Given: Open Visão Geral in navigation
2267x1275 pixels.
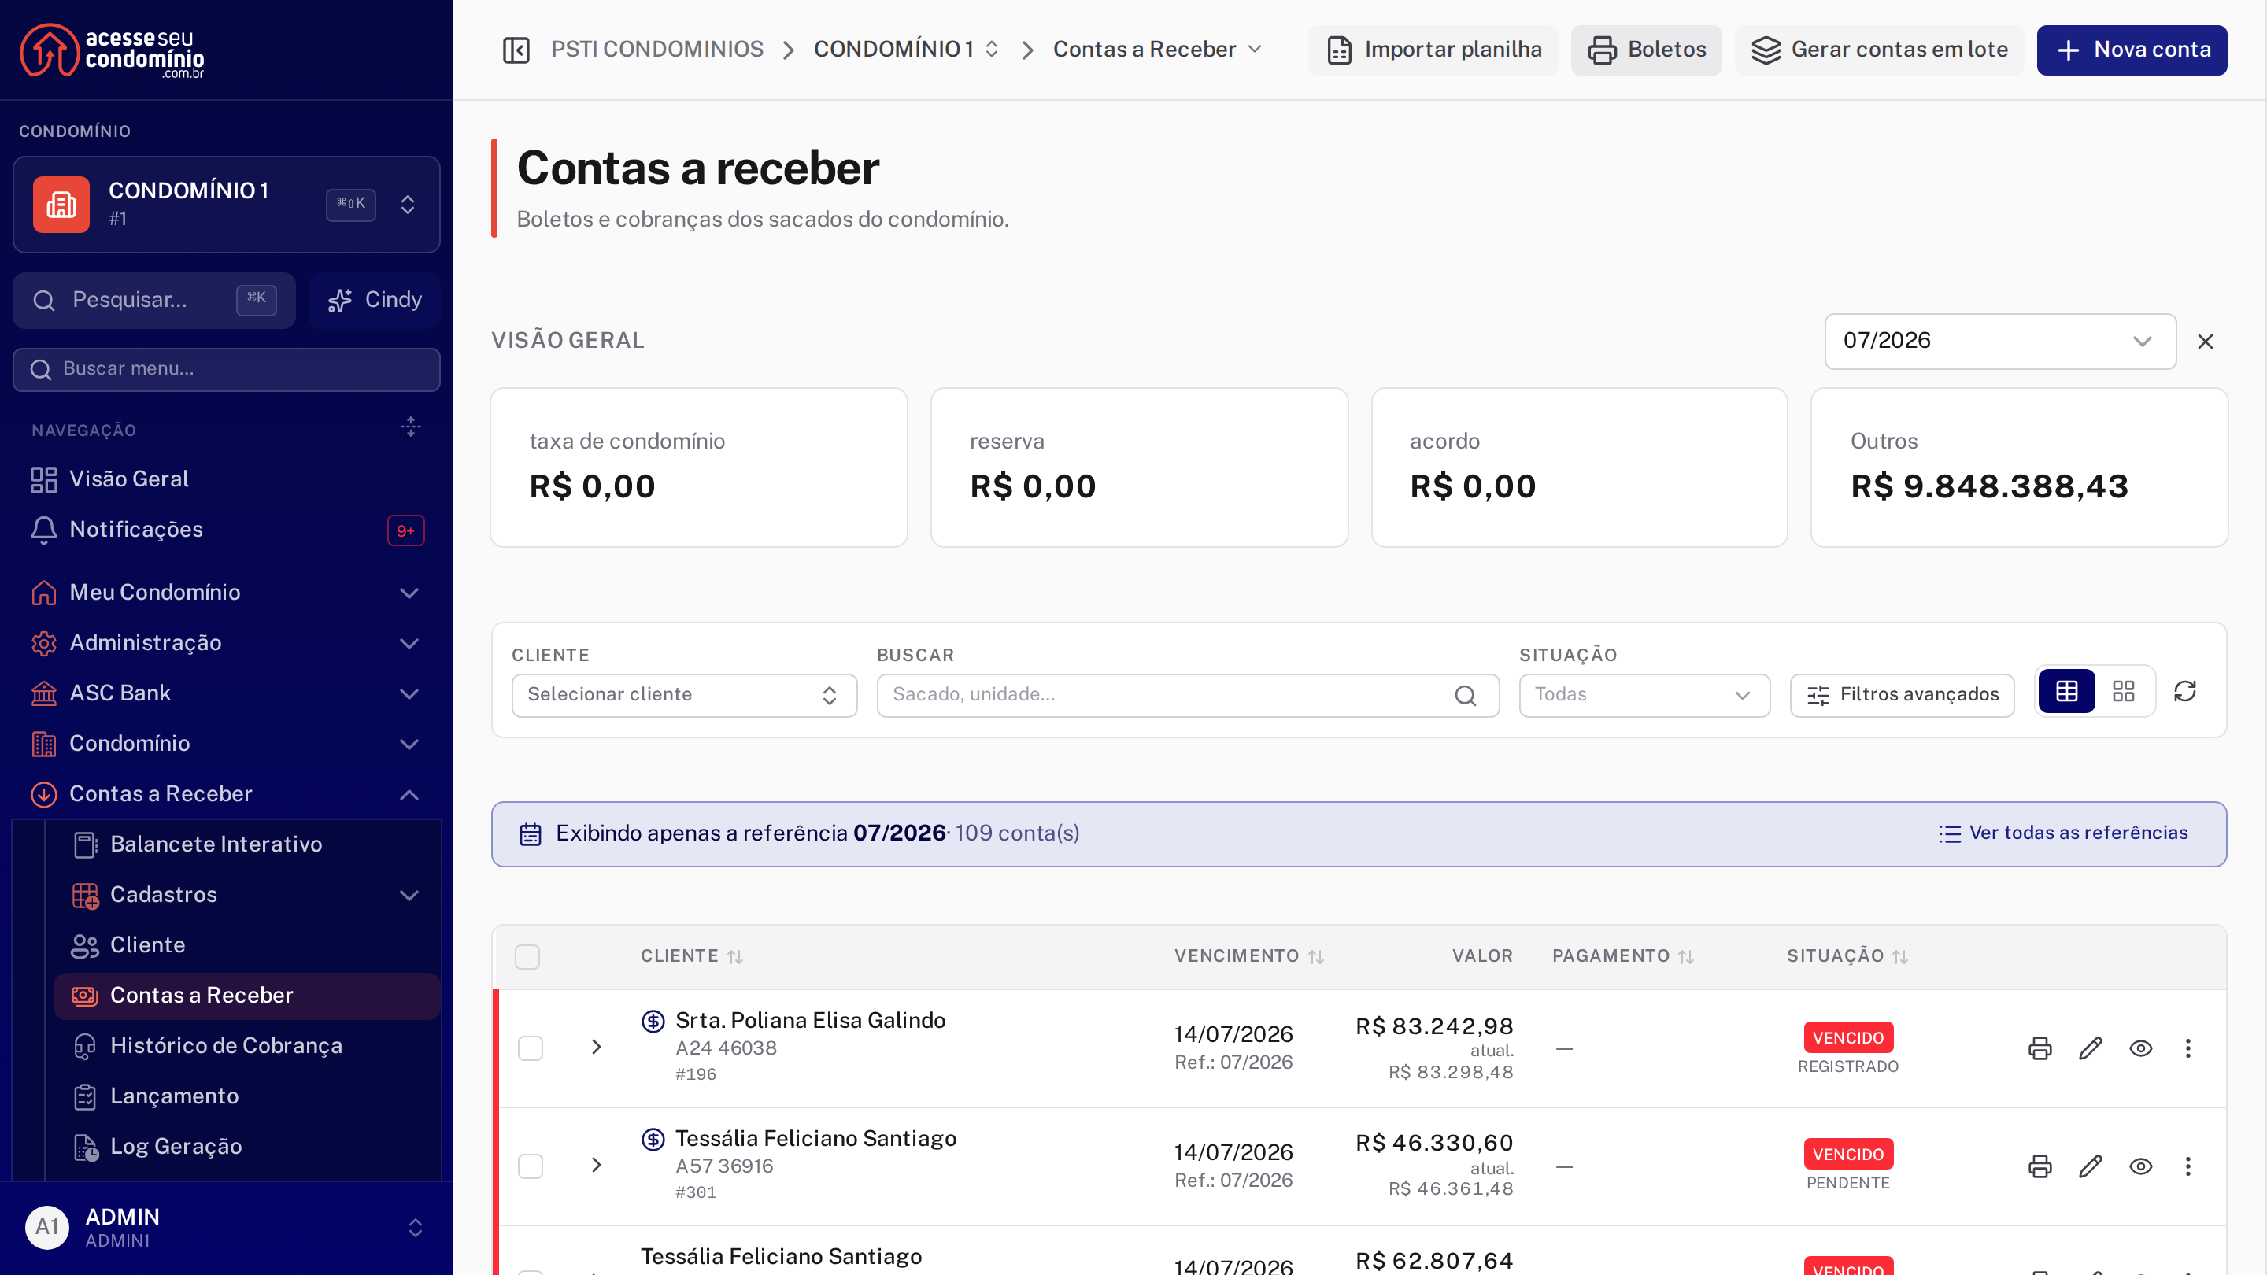Looking at the screenshot, I should pyautogui.click(x=226, y=479).
